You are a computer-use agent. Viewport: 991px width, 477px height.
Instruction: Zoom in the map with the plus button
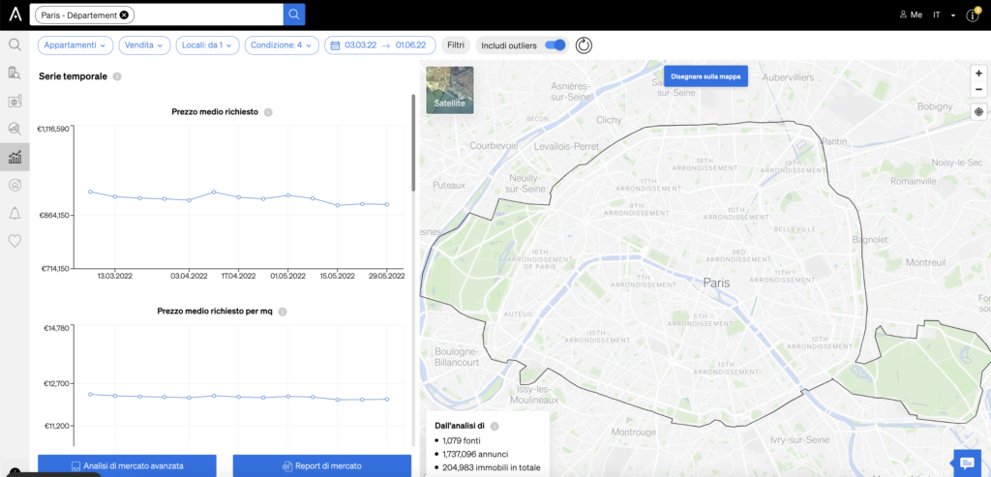click(x=978, y=74)
